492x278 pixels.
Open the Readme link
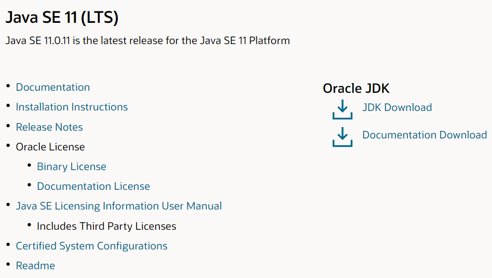tap(35, 266)
